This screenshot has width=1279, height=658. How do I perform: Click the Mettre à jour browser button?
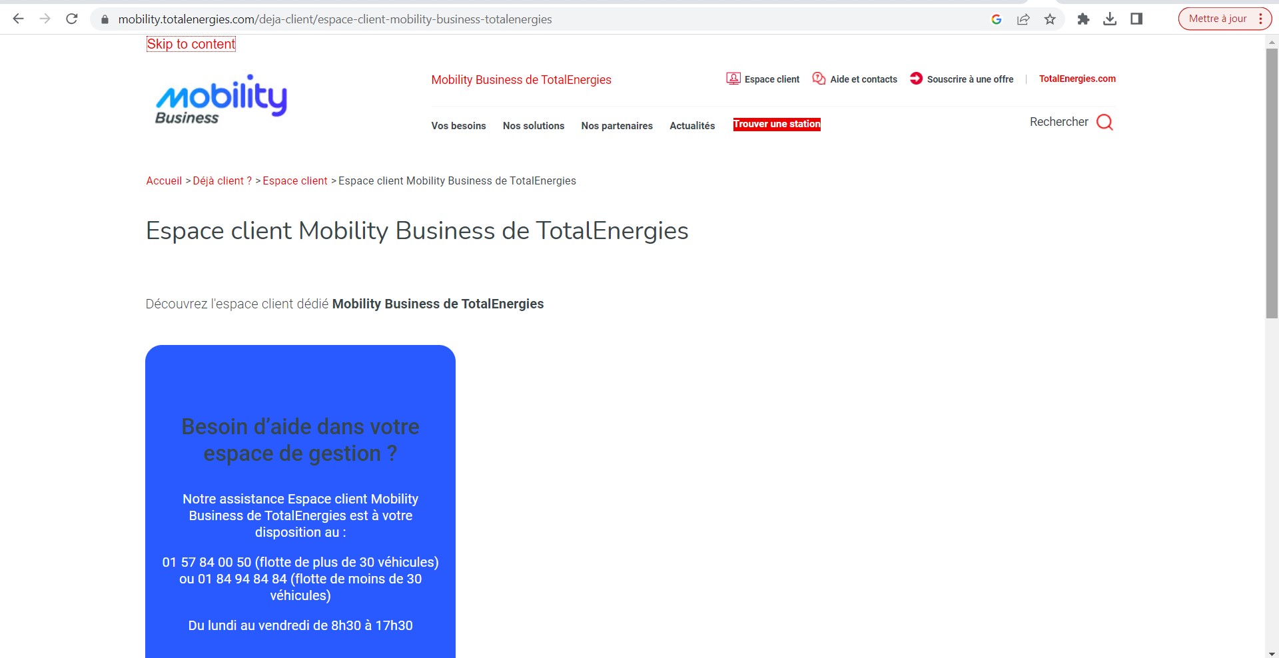[1217, 19]
